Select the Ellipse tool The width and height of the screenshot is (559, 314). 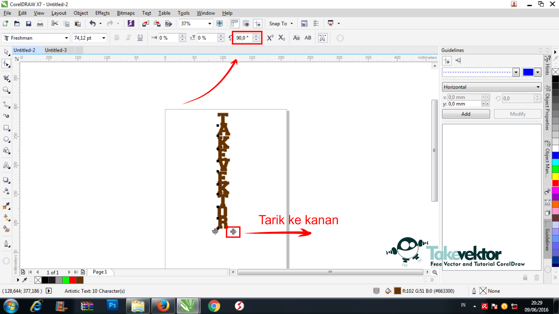[x=6, y=139]
